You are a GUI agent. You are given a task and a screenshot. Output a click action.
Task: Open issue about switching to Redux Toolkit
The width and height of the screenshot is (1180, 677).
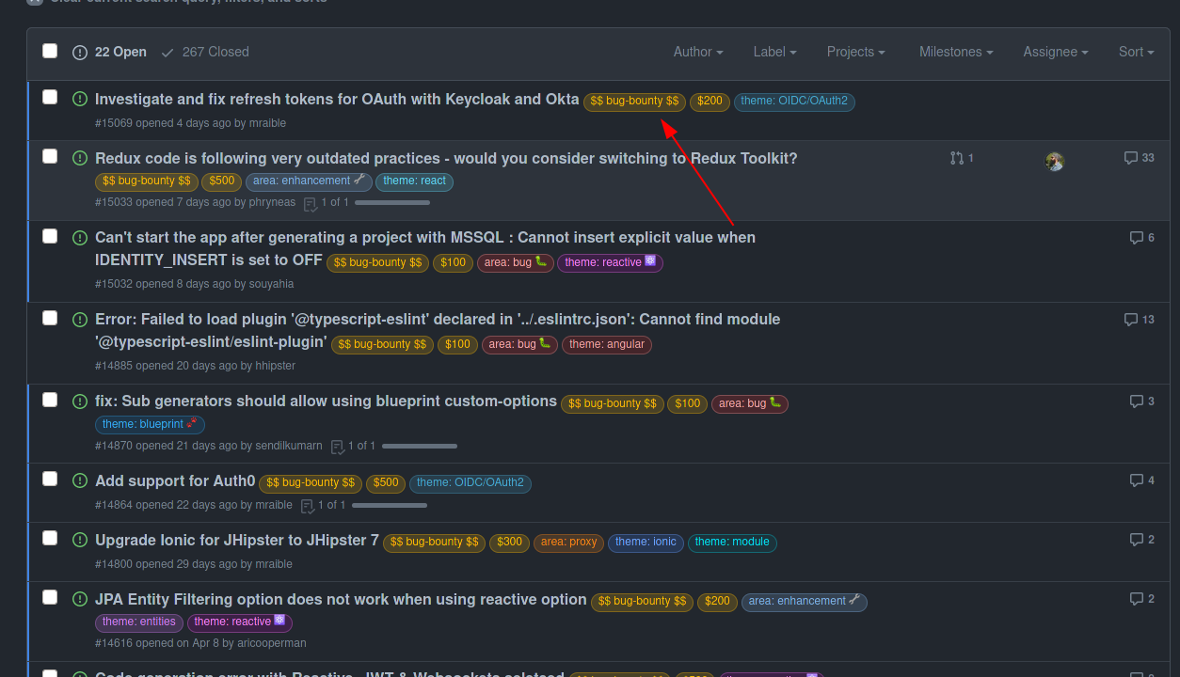tap(446, 158)
